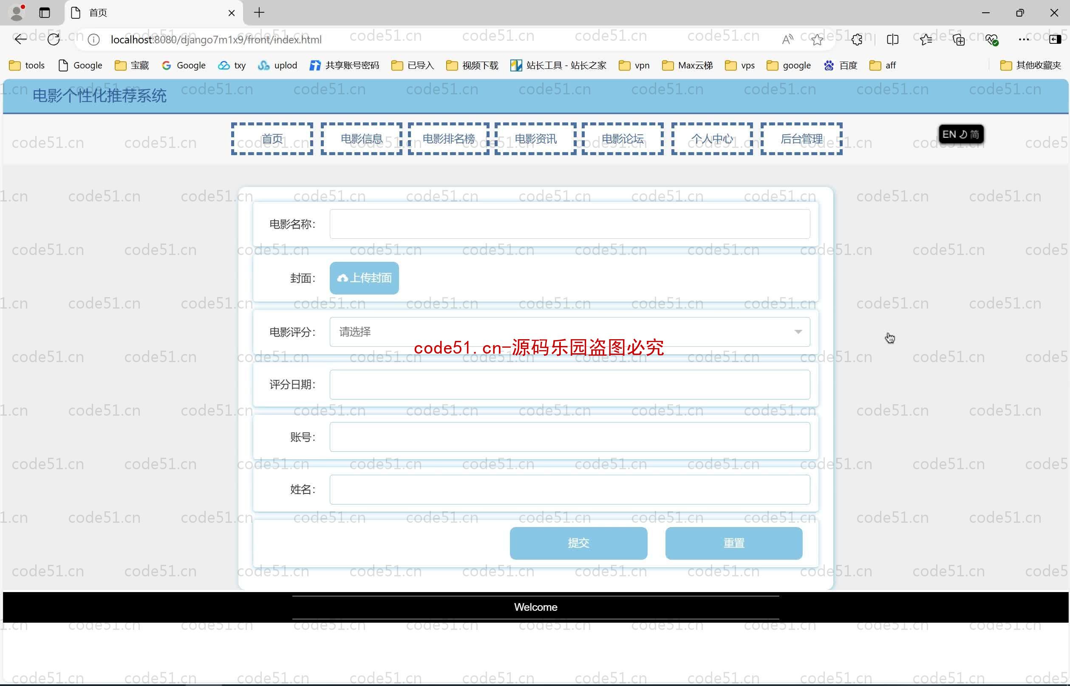Open uplod bookmark
Image resolution: width=1070 pixels, height=686 pixels.
pos(277,65)
